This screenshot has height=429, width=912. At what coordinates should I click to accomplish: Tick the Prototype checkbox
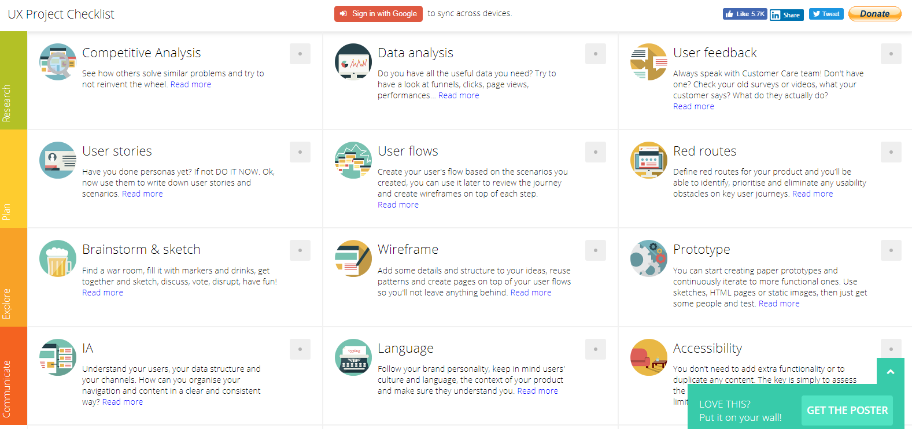(x=891, y=250)
